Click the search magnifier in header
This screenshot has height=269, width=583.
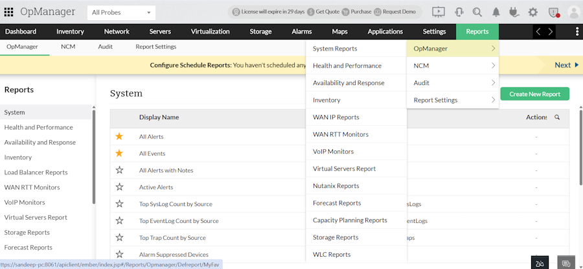coord(477,12)
